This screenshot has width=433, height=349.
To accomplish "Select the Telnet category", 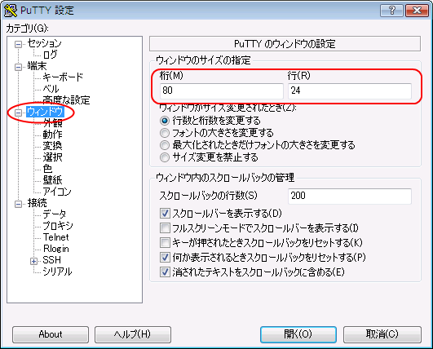I will pos(55,237).
